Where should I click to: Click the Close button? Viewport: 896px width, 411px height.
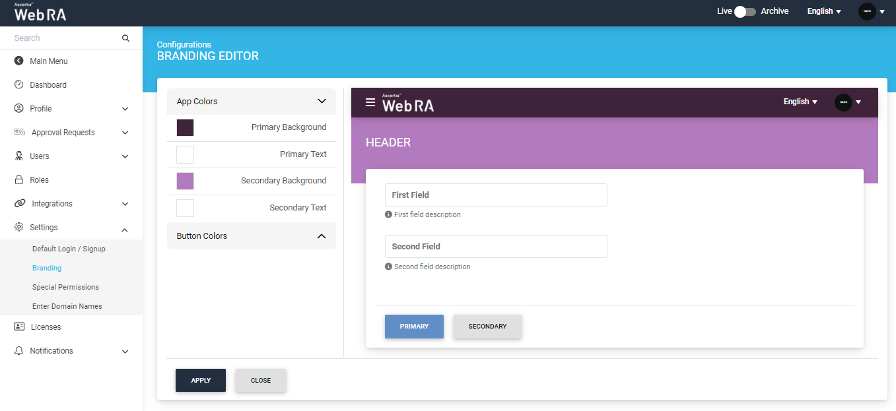point(261,381)
